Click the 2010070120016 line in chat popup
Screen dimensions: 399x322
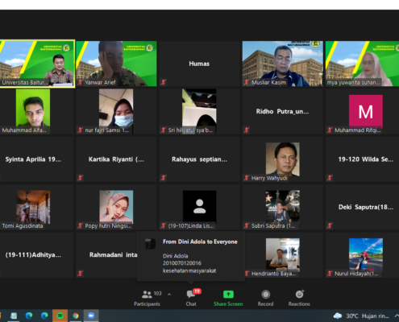(x=181, y=263)
